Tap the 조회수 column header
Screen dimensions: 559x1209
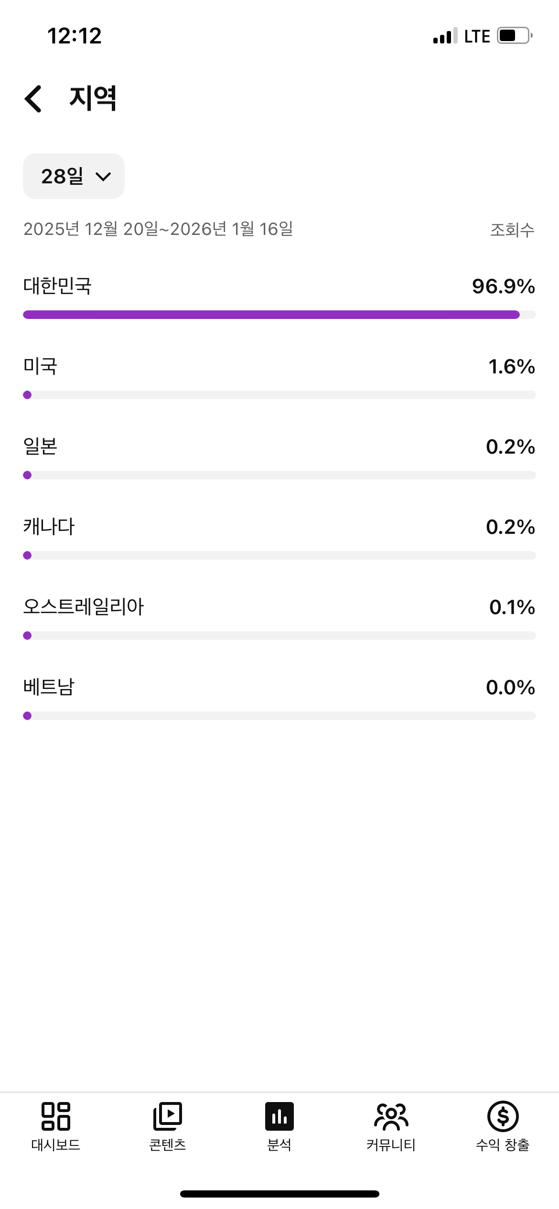point(512,230)
